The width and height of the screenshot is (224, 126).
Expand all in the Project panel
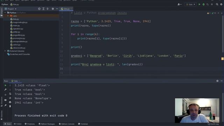point(43,9)
